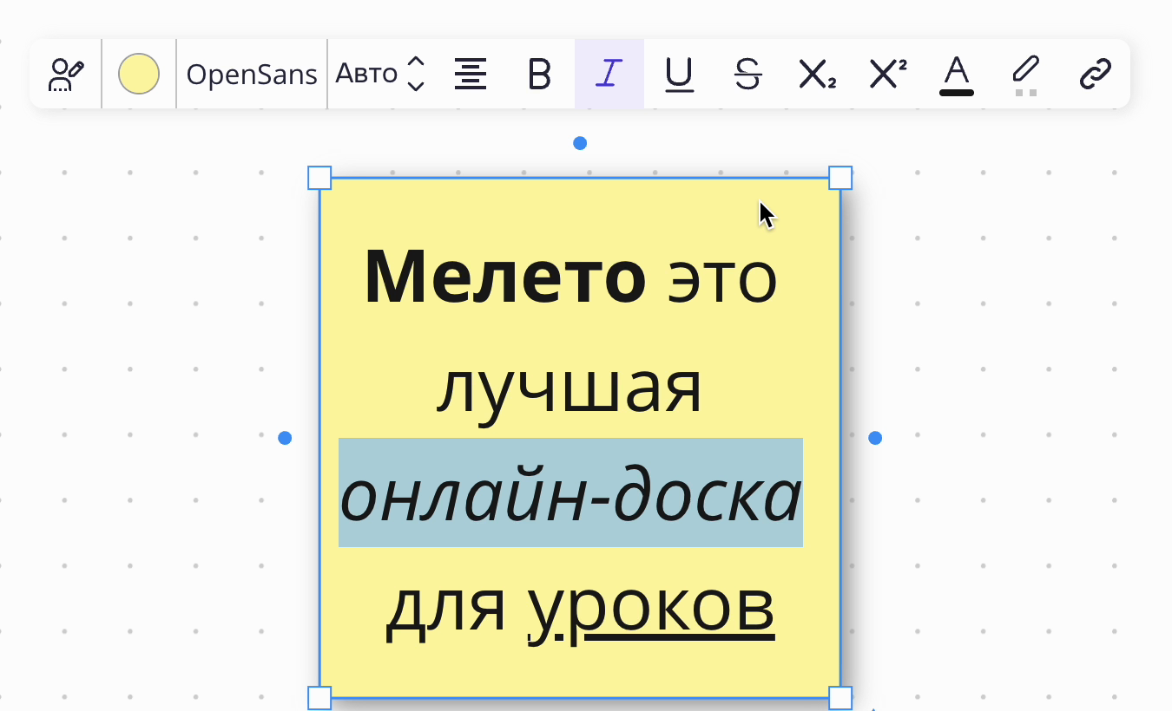1172x711 pixels.
Task: Open the text color picker
Action: pos(956,75)
